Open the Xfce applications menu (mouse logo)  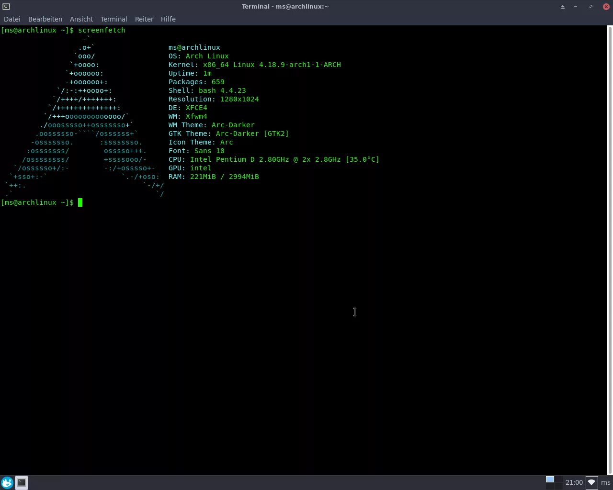pos(7,482)
